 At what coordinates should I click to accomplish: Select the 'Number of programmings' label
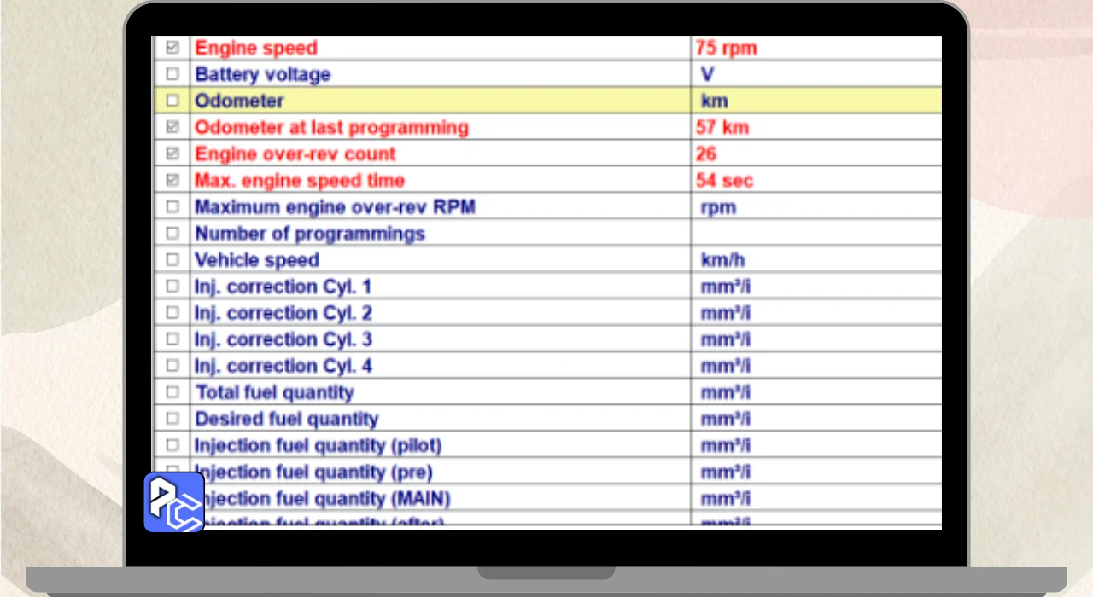pyautogui.click(x=310, y=233)
